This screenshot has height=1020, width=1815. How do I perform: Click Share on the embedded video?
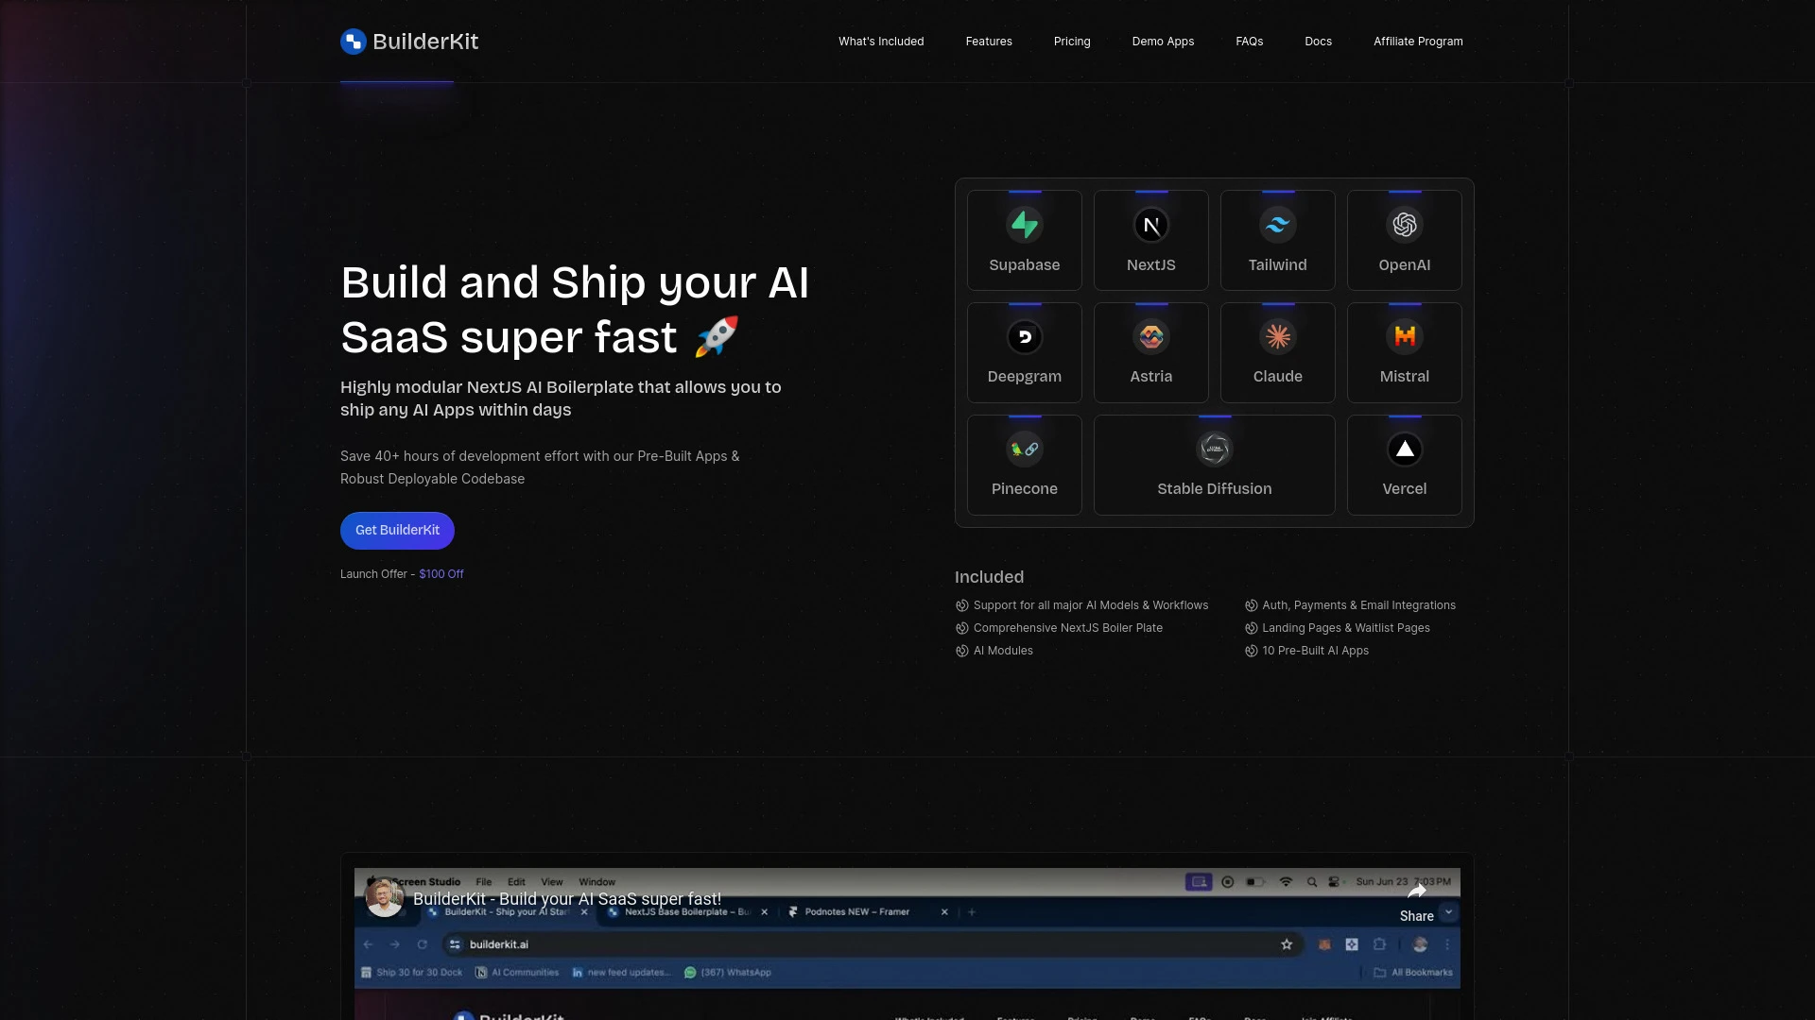1416,915
